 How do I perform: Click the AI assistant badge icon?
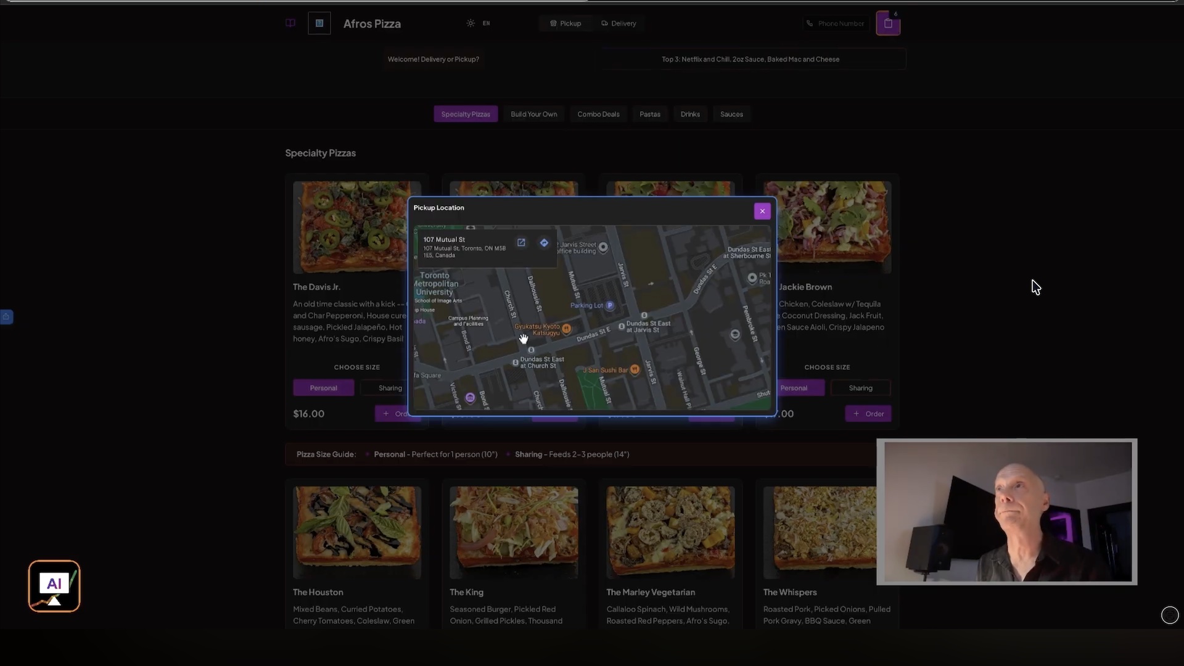tap(54, 586)
